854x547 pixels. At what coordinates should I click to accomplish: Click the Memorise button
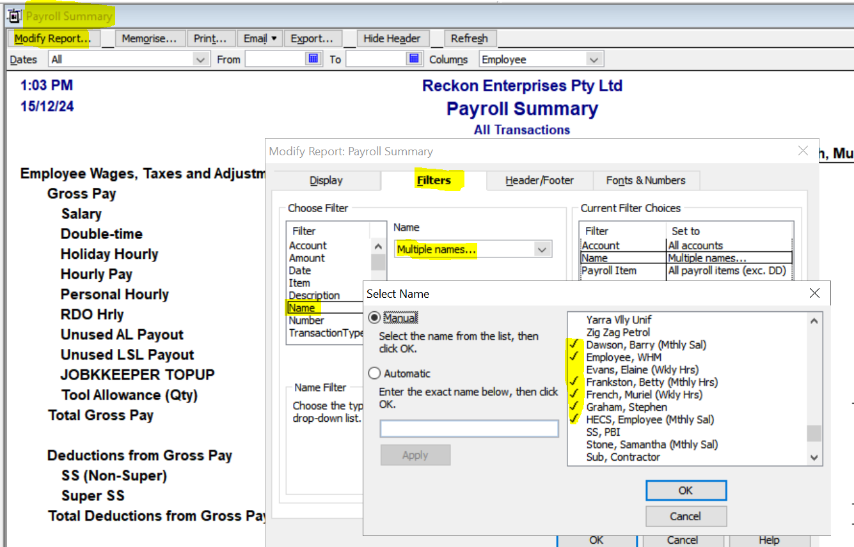click(149, 38)
